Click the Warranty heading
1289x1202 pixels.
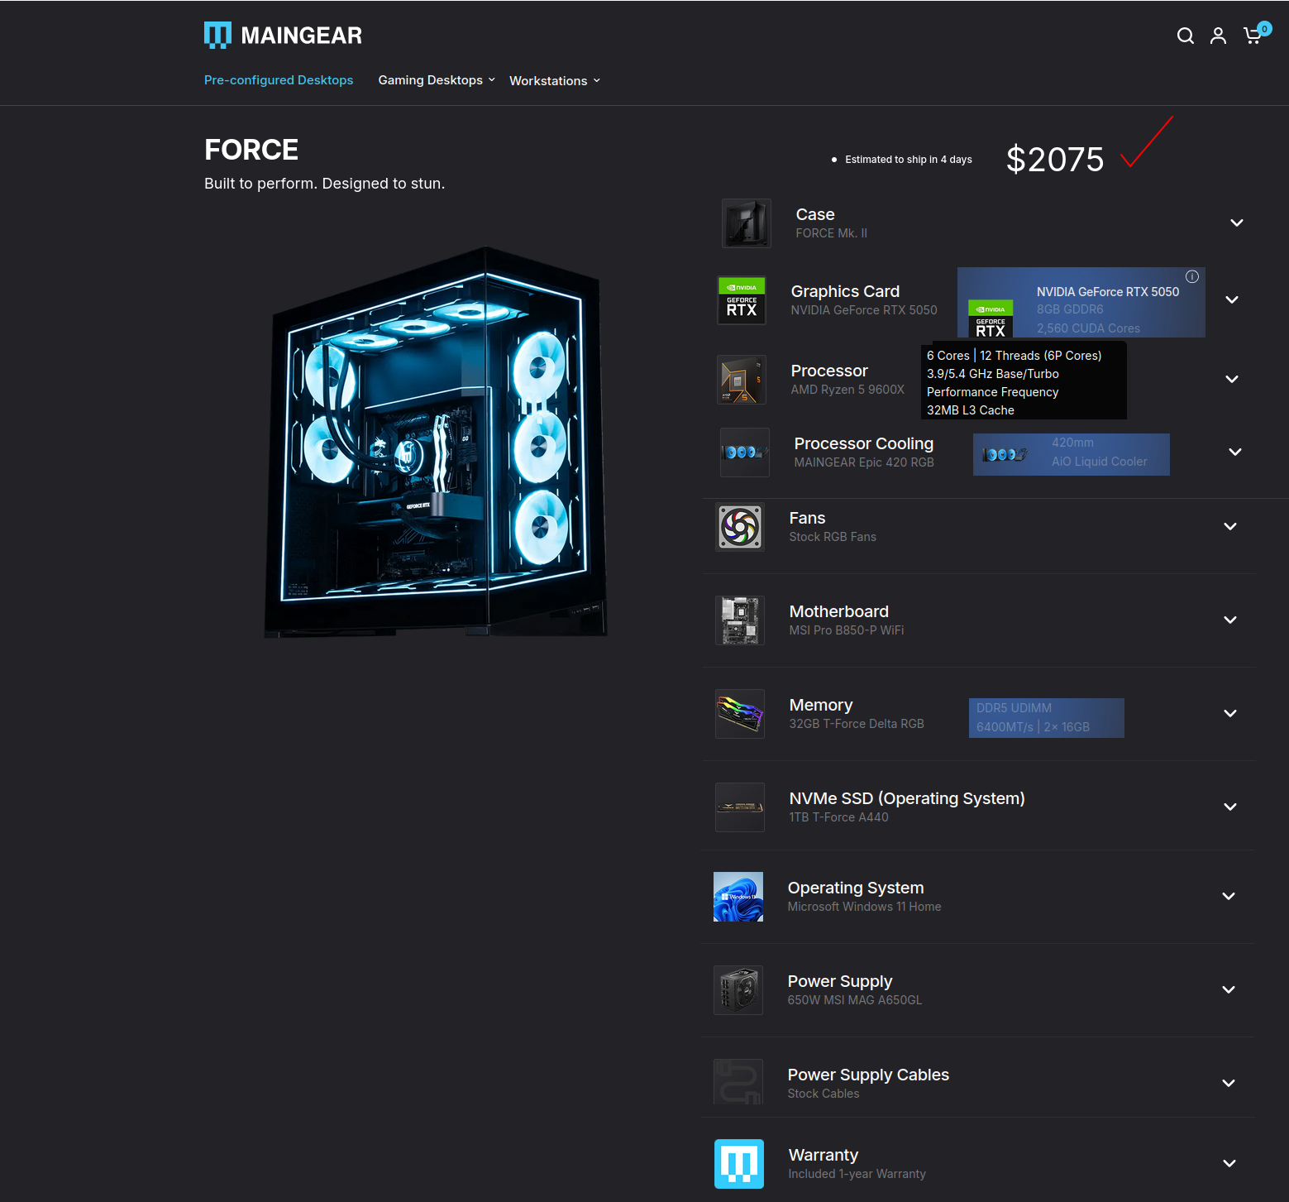824,1155
